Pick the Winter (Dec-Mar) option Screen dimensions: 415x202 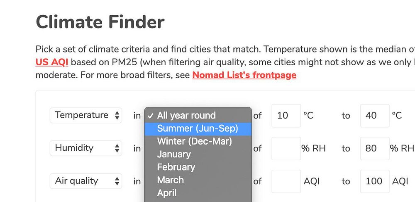point(194,141)
